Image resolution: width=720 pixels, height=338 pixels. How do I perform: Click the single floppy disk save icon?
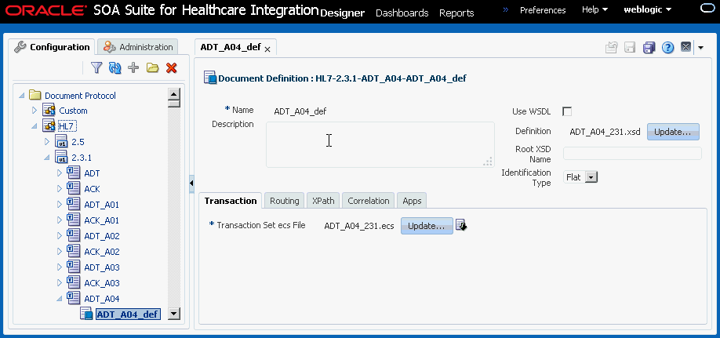pos(630,47)
